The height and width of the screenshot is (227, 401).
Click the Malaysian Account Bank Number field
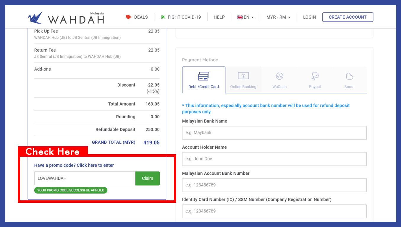pyautogui.click(x=274, y=185)
